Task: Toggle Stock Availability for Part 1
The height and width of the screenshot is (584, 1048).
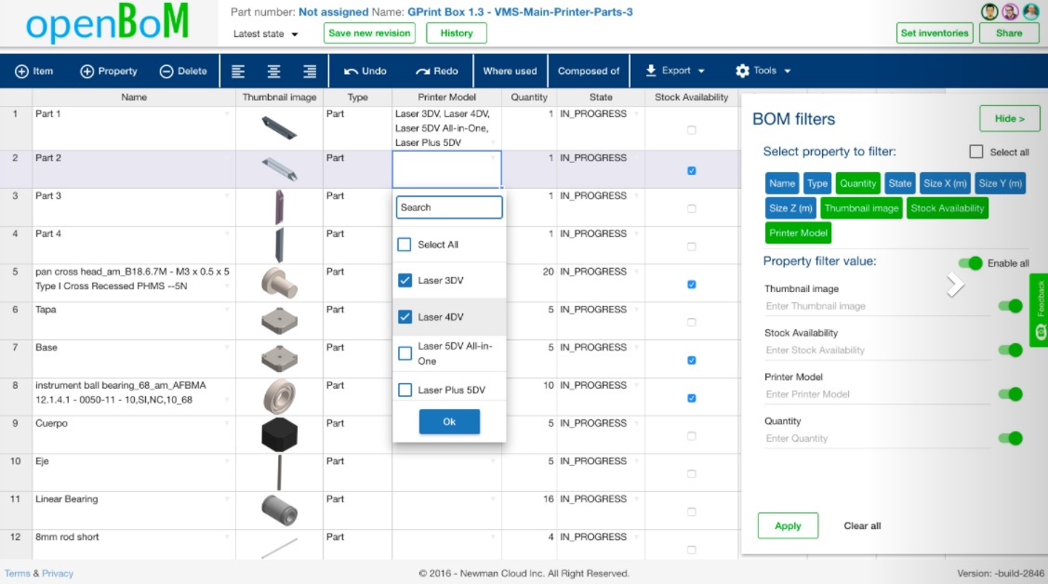Action: [x=692, y=129]
